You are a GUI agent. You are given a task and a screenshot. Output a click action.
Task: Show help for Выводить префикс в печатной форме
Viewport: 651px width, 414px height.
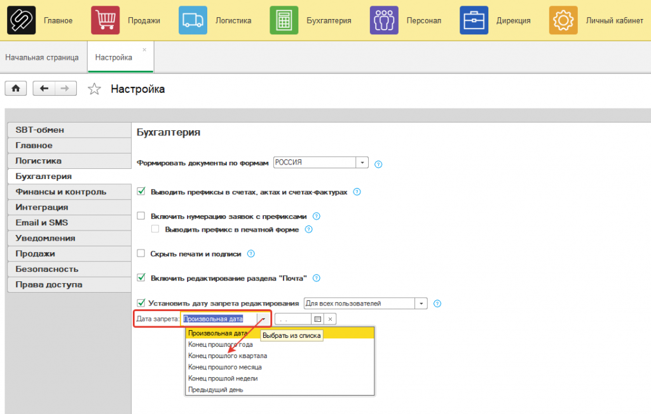pyautogui.click(x=308, y=229)
